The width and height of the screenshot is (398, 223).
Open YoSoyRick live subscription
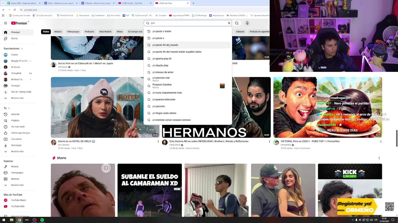coord(17,73)
